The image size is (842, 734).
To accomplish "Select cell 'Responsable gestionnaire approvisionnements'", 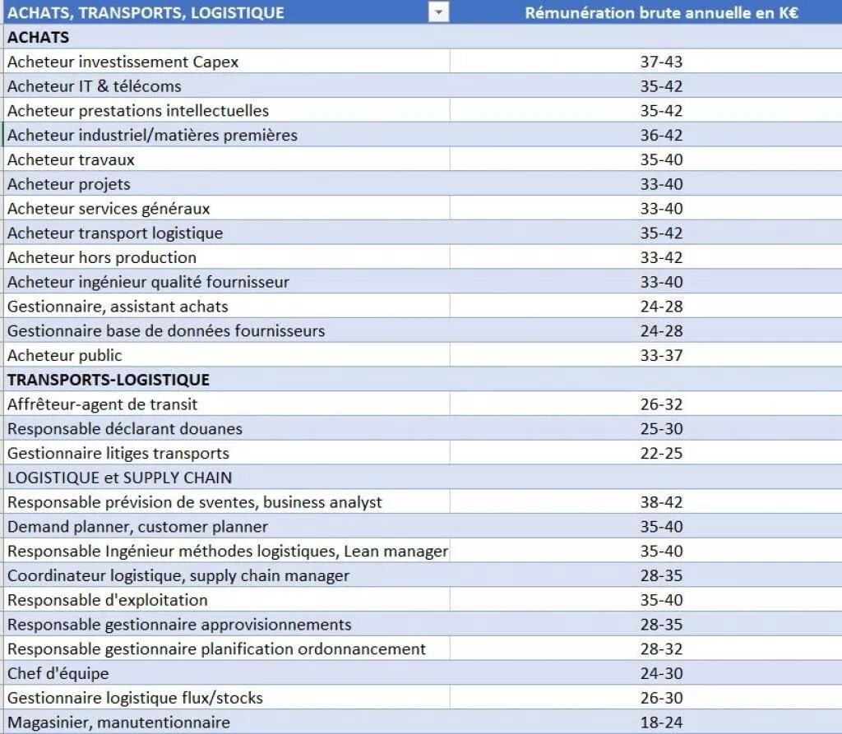I will pyautogui.click(x=227, y=623).
